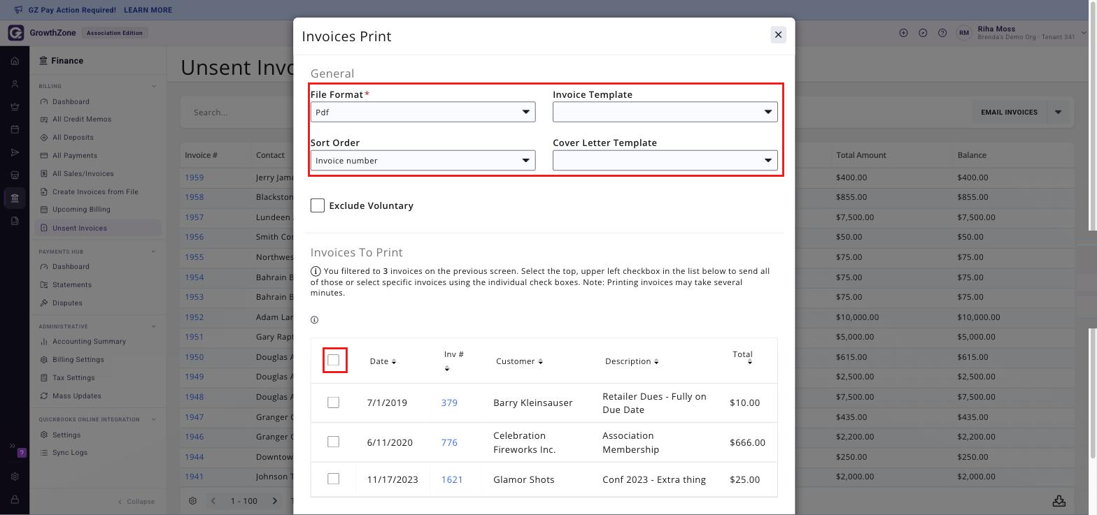Collapse the Billing section chevron
The image size is (1097, 515).
coord(154,87)
